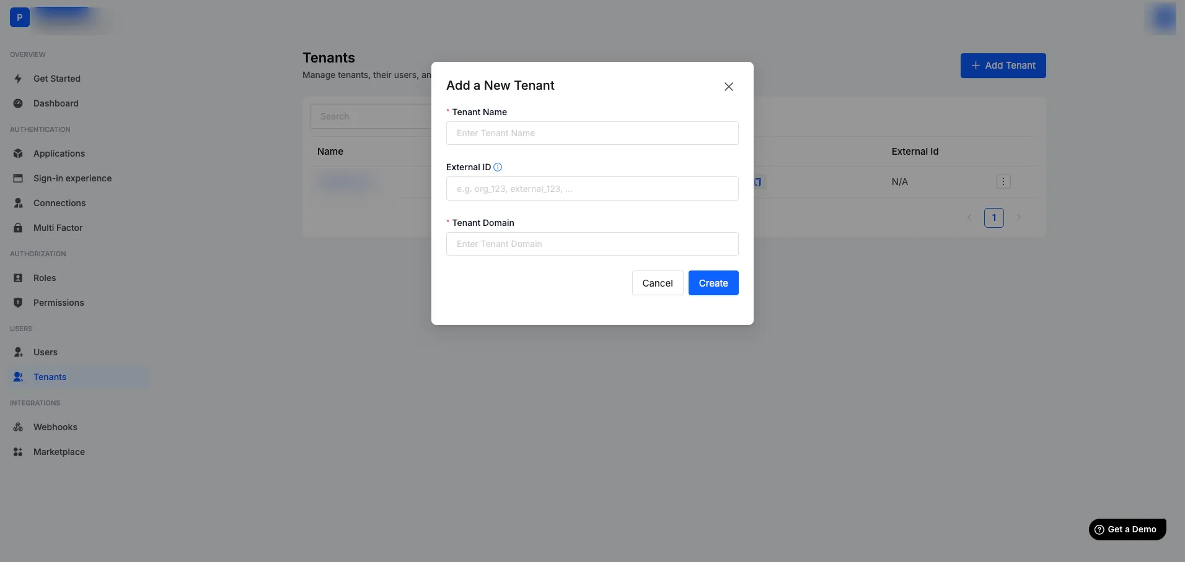Click the Dashboard globe icon
This screenshot has width=1185, height=562.
pyautogui.click(x=18, y=103)
